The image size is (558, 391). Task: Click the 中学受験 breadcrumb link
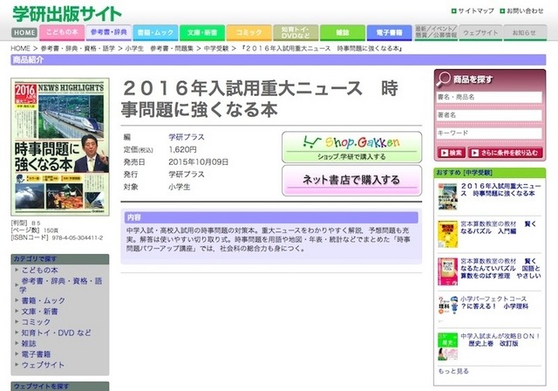click(216, 48)
